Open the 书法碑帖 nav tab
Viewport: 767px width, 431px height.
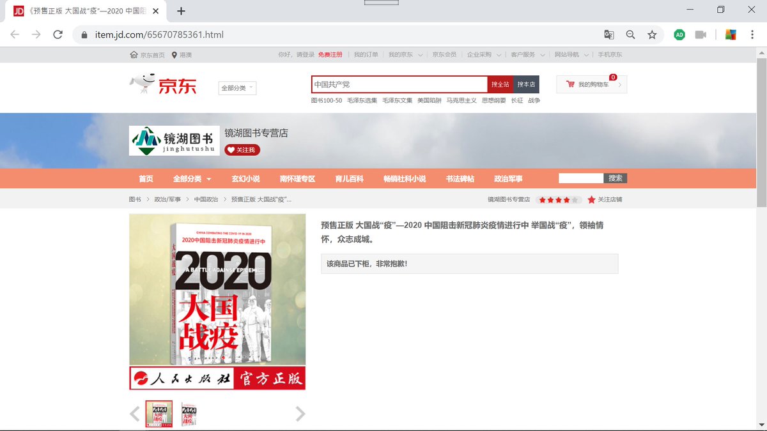(x=460, y=179)
